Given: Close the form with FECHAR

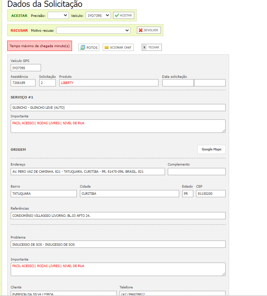Looking at the screenshot, I should pyautogui.click(x=151, y=47).
